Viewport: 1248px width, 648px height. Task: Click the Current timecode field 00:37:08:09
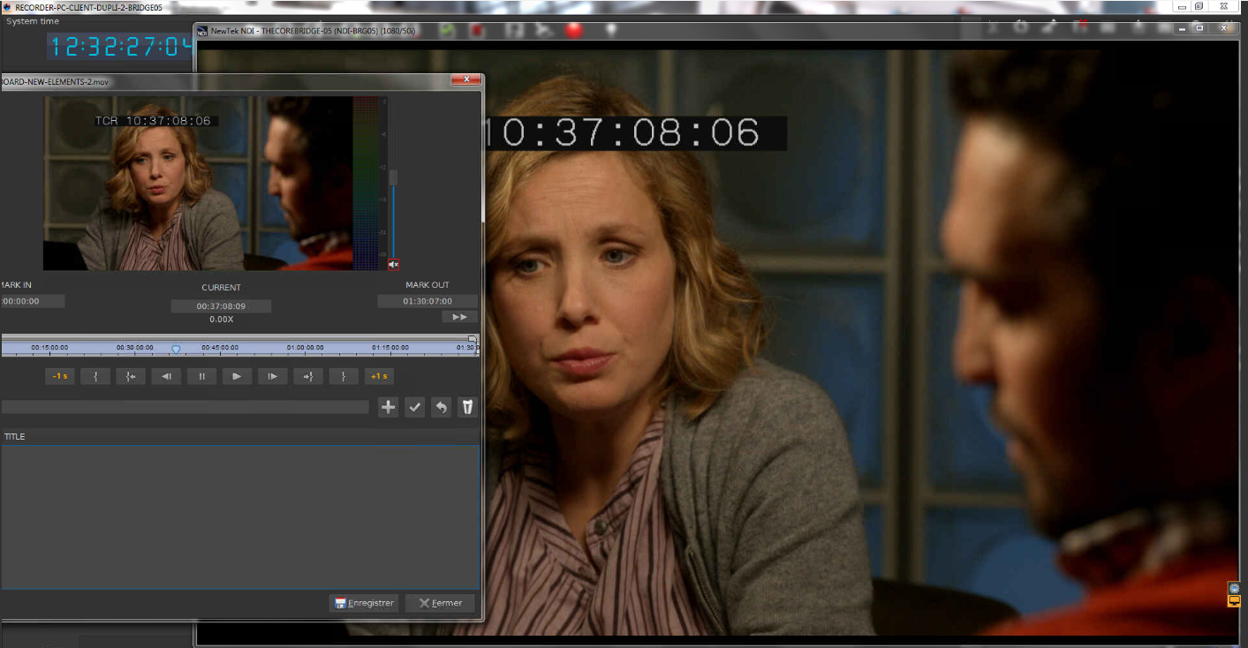tap(221, 306)
